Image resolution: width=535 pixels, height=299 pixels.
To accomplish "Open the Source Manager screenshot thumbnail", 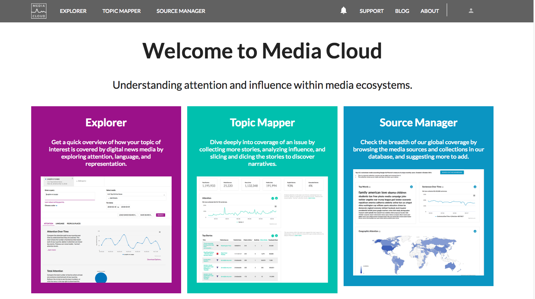I will coord(419,222).
